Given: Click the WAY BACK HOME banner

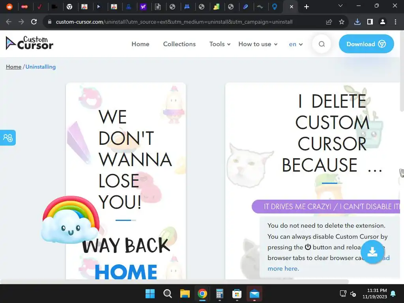Looking at the screenshot, I should tap(126, 258).
